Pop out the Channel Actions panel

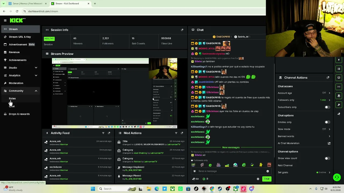click(328, 78)
